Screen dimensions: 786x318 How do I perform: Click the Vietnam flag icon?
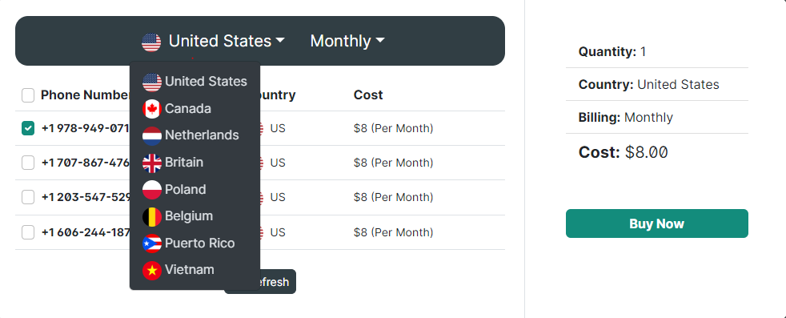pos(152,271)
